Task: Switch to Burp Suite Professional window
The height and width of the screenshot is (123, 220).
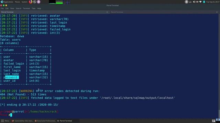Action: point(45,121)
